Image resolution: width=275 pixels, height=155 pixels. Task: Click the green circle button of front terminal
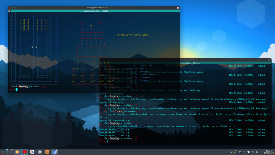coord(13,8)
